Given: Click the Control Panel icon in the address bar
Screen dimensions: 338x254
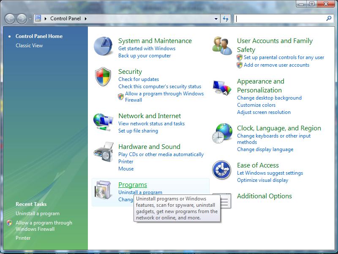Looking at the screenshot, I should (x=38, y=18).
